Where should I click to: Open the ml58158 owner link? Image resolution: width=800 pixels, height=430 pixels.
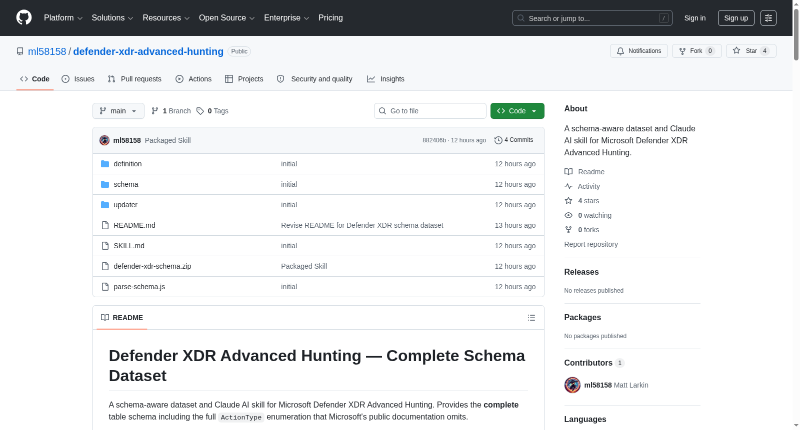[47, 51]
